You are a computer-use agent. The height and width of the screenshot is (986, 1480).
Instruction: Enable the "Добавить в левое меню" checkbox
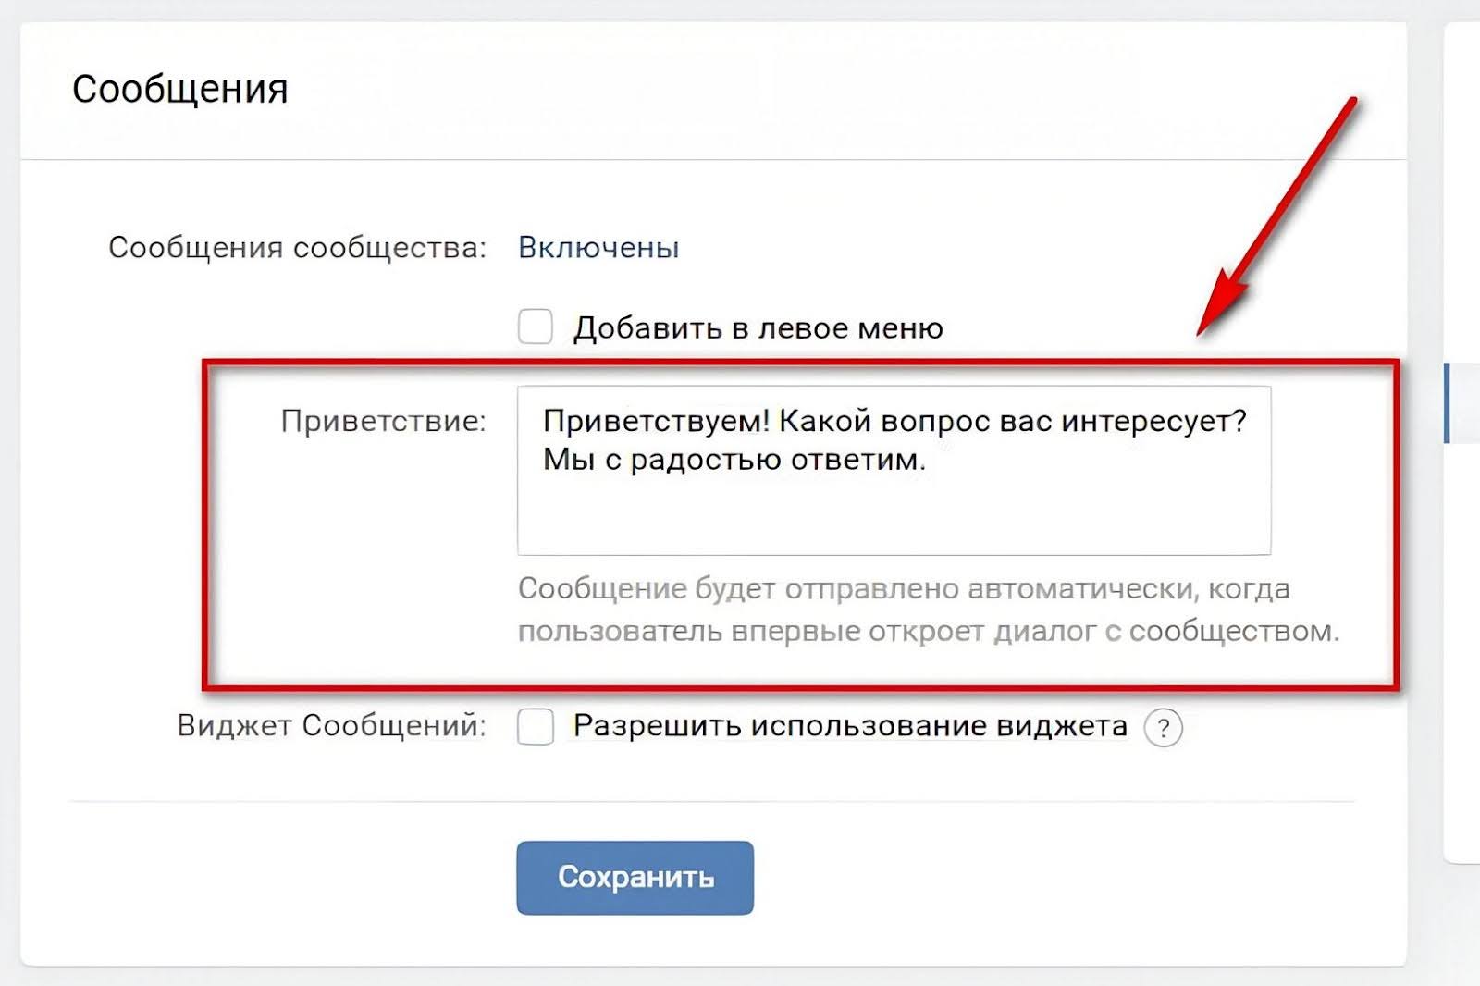tap(536, 327)
